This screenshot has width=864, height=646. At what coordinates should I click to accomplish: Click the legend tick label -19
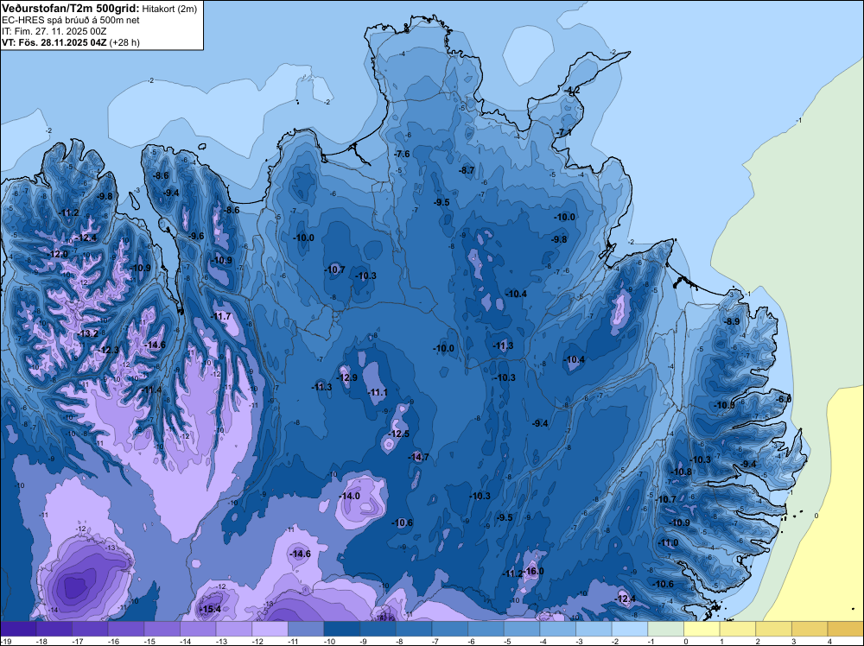(x=4, y=641)
